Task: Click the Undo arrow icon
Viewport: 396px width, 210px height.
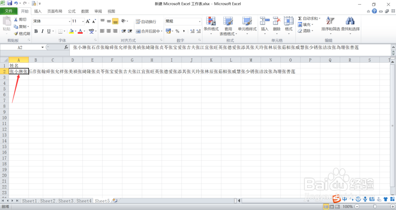Action: (16, 3)
